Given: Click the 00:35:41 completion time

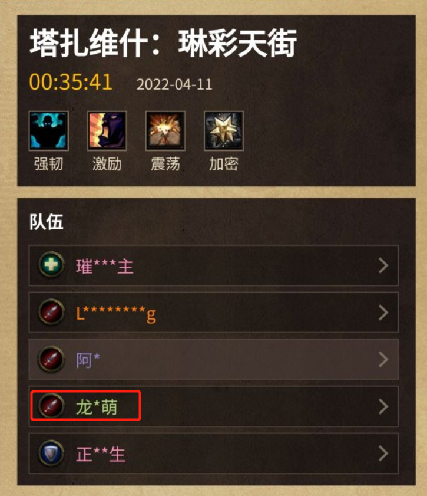Looking at the screenshot, I should tap(71, 82).
